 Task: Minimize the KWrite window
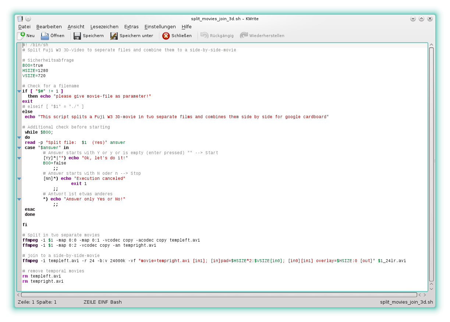[413, 19]
